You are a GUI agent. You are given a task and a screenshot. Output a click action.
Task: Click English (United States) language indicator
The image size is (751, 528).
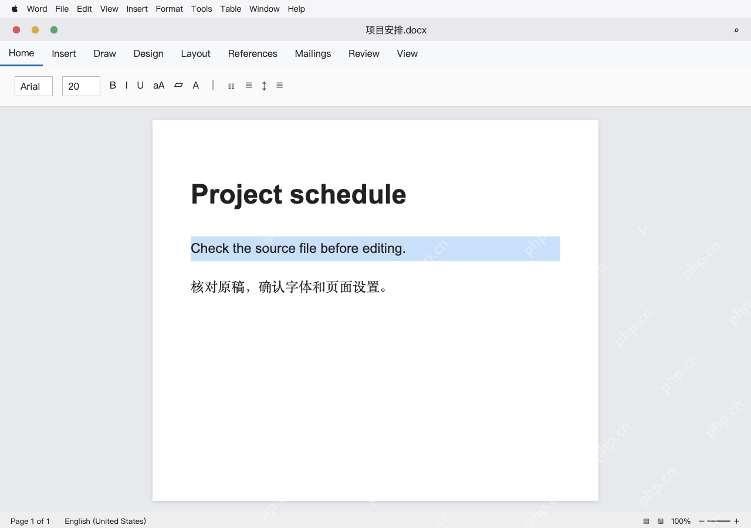point(105,521)
